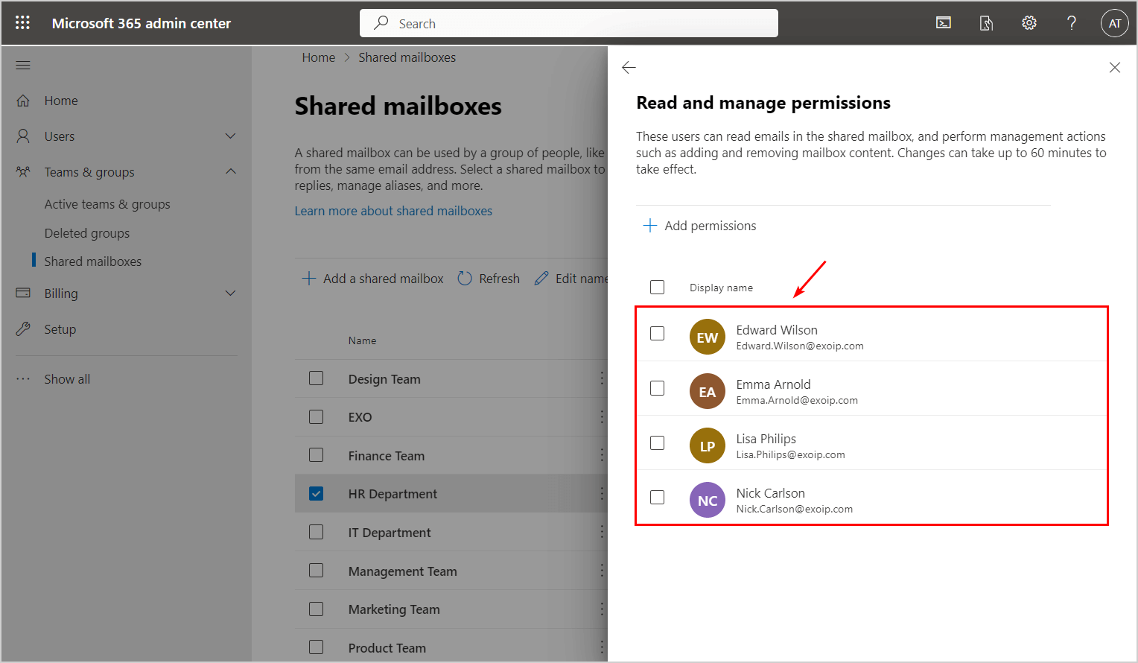Click Edward.Wilson@exoip.com email text

[800, 346]
